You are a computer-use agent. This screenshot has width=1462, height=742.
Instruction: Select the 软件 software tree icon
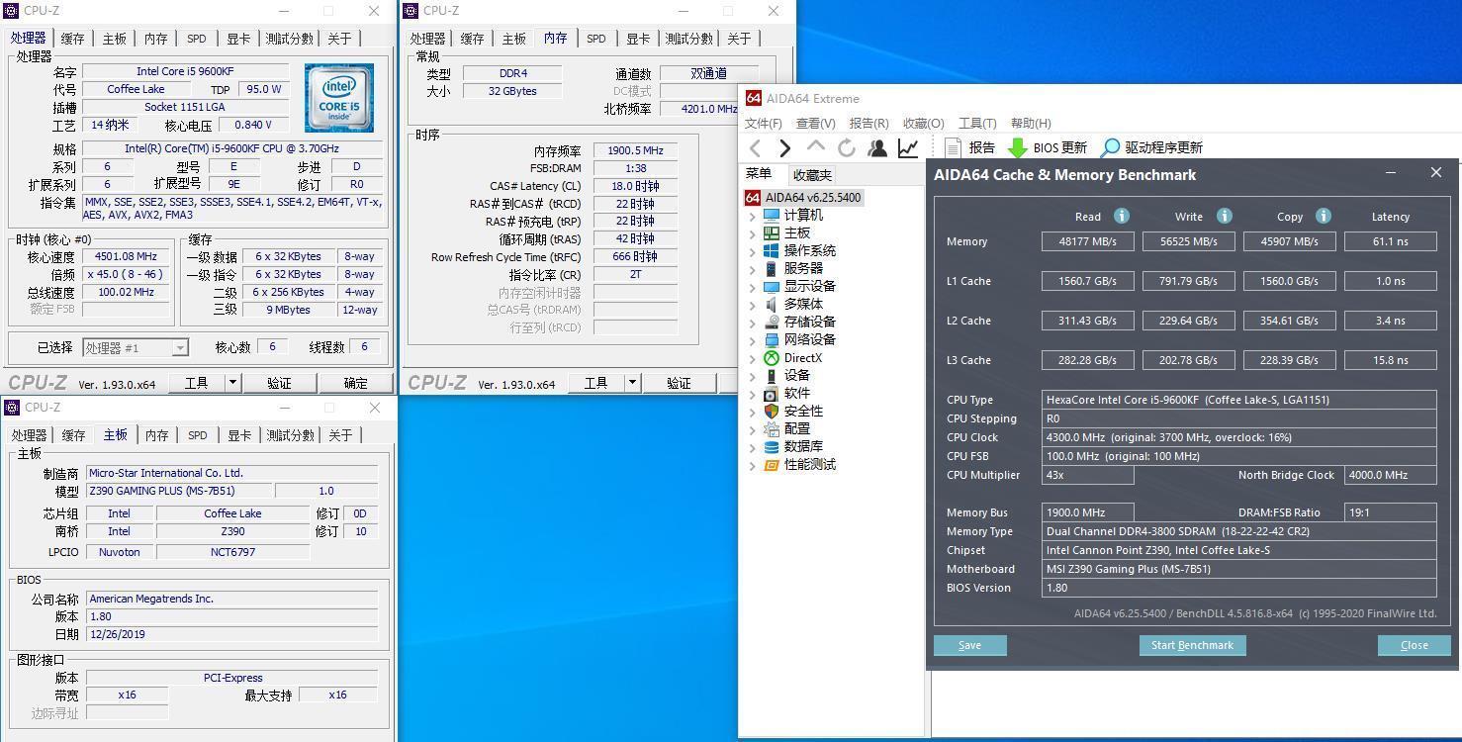tap(772, 393)
